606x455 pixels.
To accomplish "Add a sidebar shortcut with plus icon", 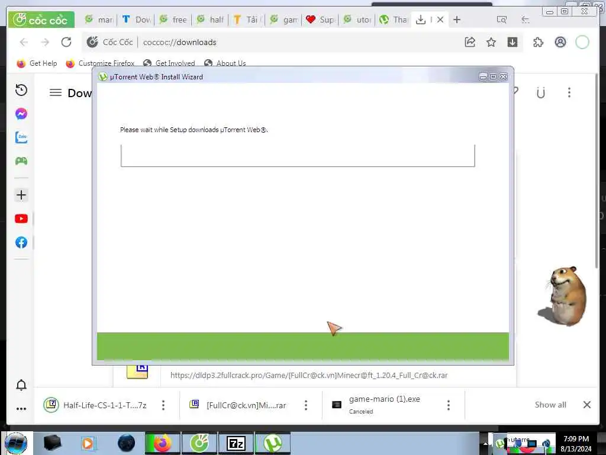I will [21, 195].
